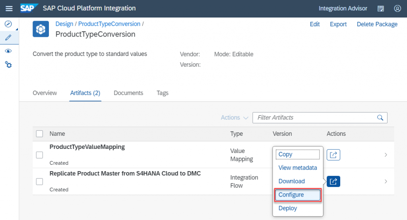This screenshot has width=407, height=220.
Task: Click the Integration Flow type cell
Action: click(244, 181)
